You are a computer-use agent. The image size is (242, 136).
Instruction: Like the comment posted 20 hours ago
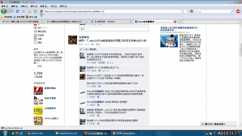pos(99,71)
